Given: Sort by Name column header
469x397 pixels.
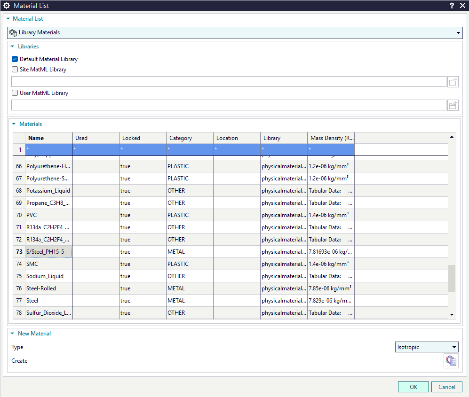Looking at the screenshot, I should 48,138.
